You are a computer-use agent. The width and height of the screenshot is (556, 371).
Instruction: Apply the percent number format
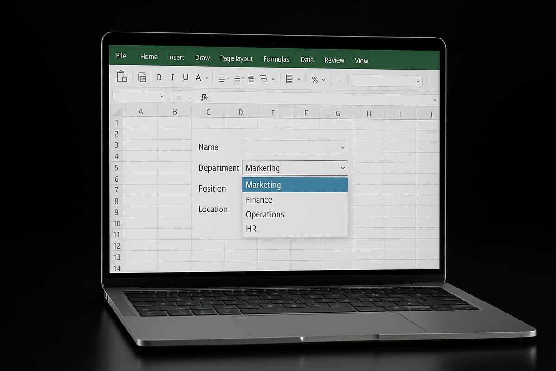pos(314,79)
